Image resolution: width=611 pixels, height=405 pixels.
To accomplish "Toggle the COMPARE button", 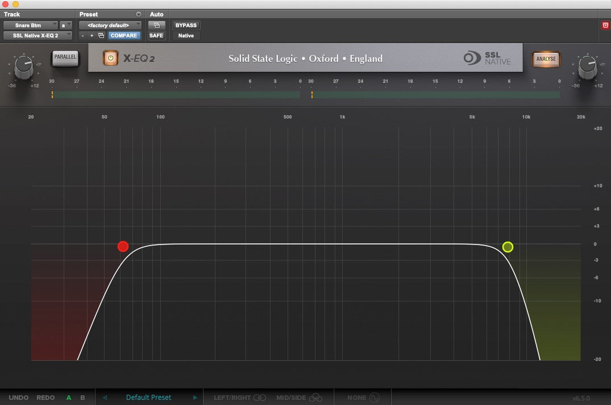I will pyautogui.click(x=123, y=35).
